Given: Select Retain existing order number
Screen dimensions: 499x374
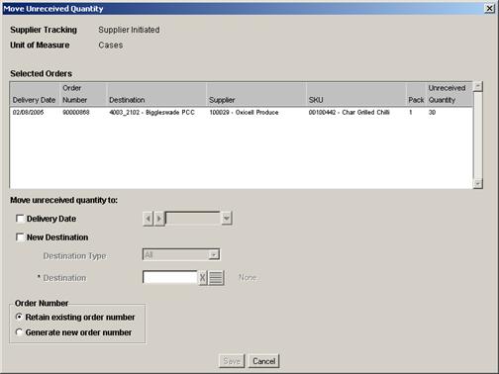Looking at the screenshot, I should [x=19, y=317].
